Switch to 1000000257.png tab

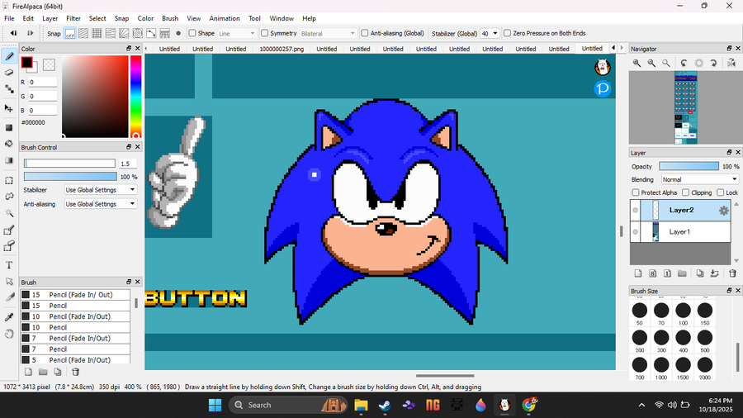point(282,49)
